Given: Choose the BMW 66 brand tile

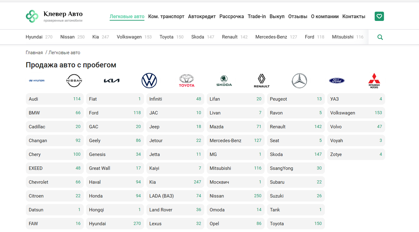Looking at the screenshot, I should pos(55,113).
